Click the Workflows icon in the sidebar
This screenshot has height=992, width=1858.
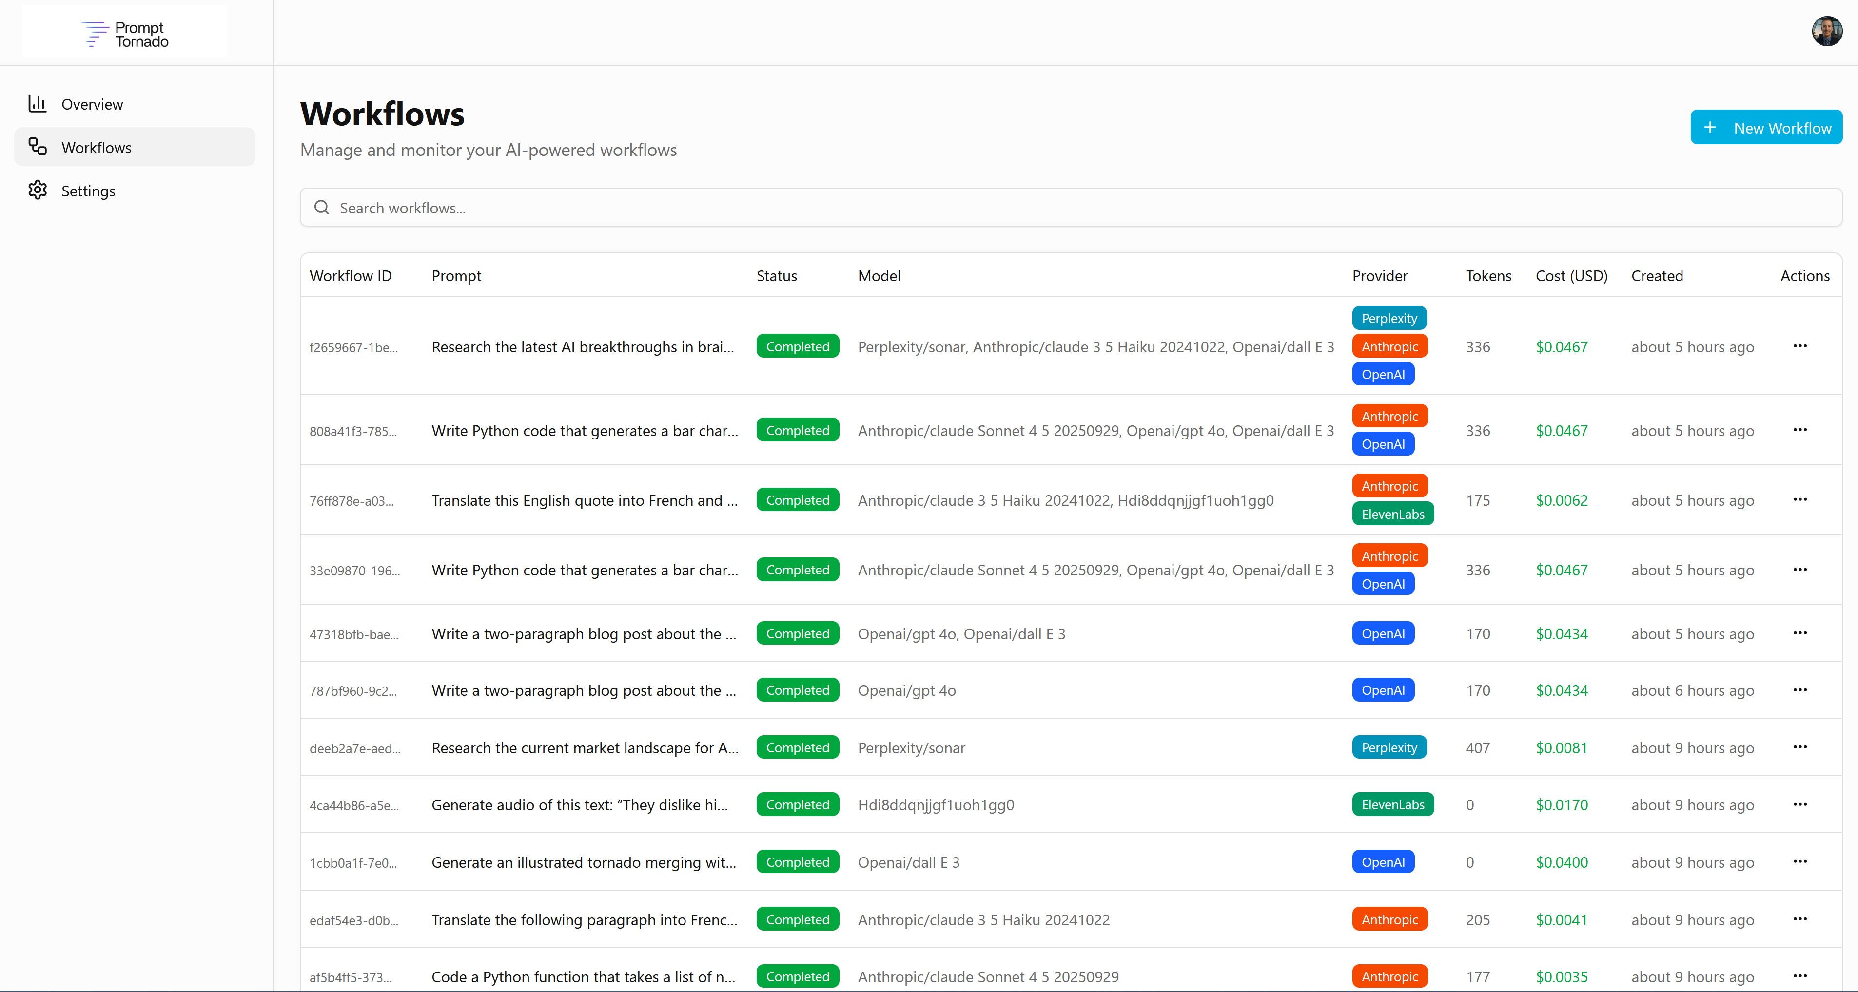click(x=38, y=146)
